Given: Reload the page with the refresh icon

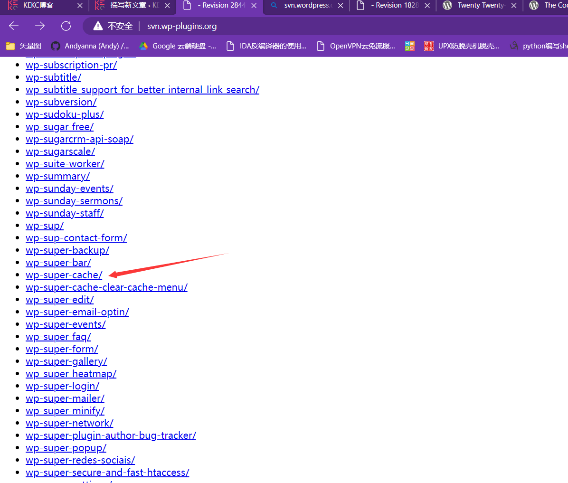Looking at the screenshot, I should (66, 26).
